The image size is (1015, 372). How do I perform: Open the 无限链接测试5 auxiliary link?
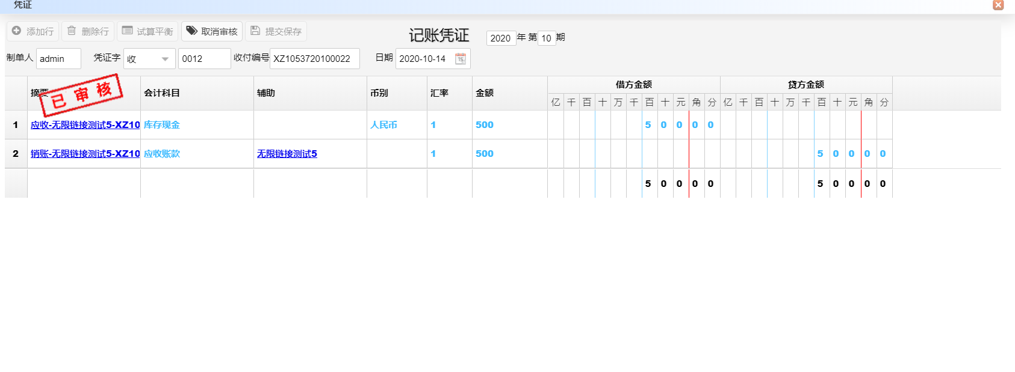[x=287, y=154]
